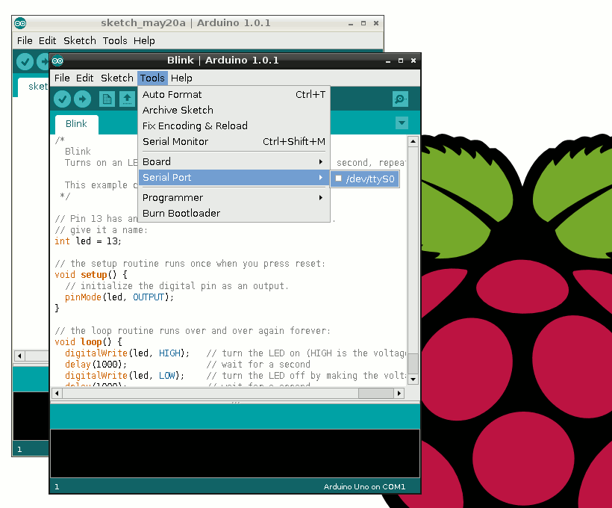Open Help menu in Blink window
This screenshot has height=508, width=612.
click(181, 78)
